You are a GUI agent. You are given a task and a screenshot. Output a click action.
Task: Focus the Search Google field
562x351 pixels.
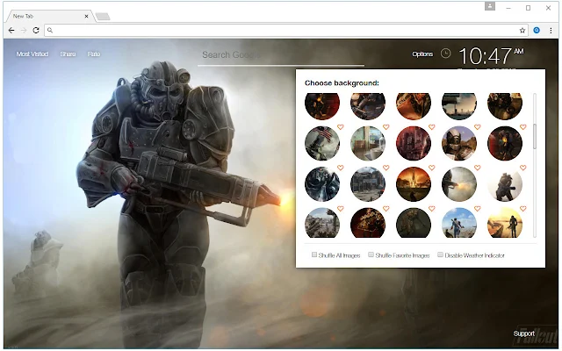pos(281,55)
